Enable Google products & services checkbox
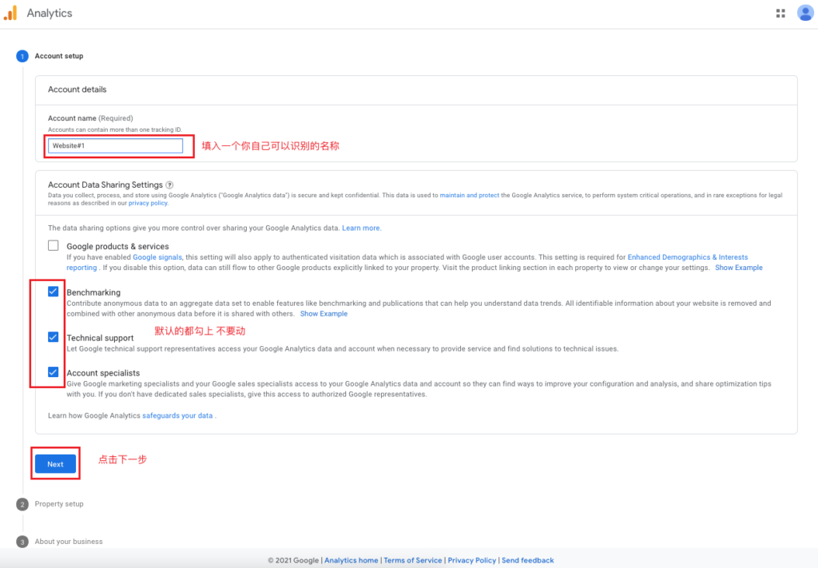Image resolution: width=818 pixels, height=568 pixels. click(54, 245)
